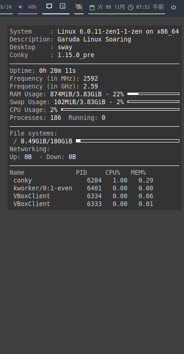Click the 'Name' column header
Viewport: 184px width, 354px height.
click(x=17, y=173)
